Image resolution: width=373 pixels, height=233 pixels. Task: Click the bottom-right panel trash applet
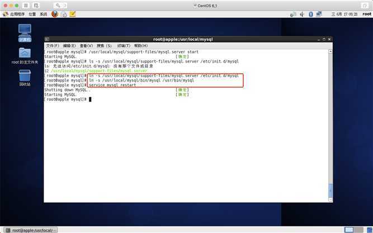[x=370, y=230]
